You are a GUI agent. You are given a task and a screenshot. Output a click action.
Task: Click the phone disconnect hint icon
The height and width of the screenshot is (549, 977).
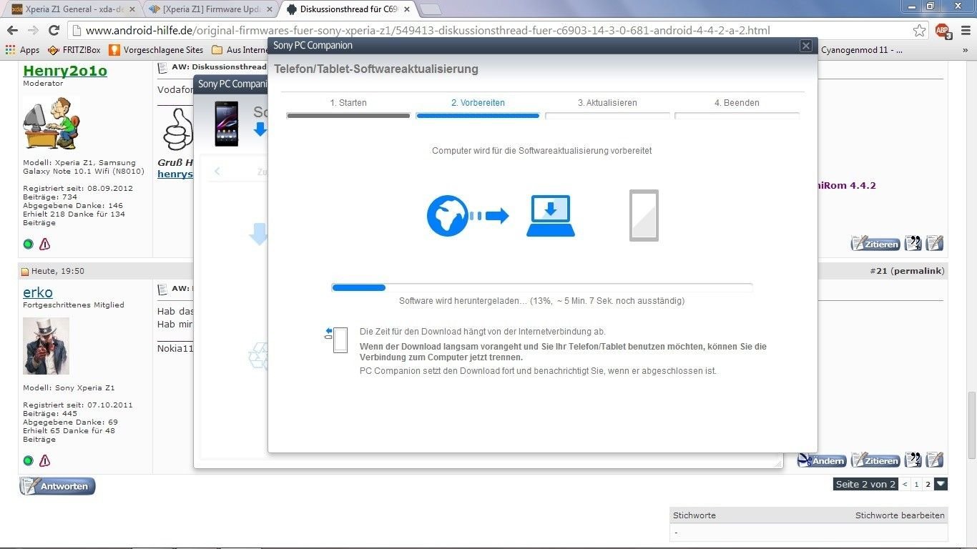coord(336,340)
